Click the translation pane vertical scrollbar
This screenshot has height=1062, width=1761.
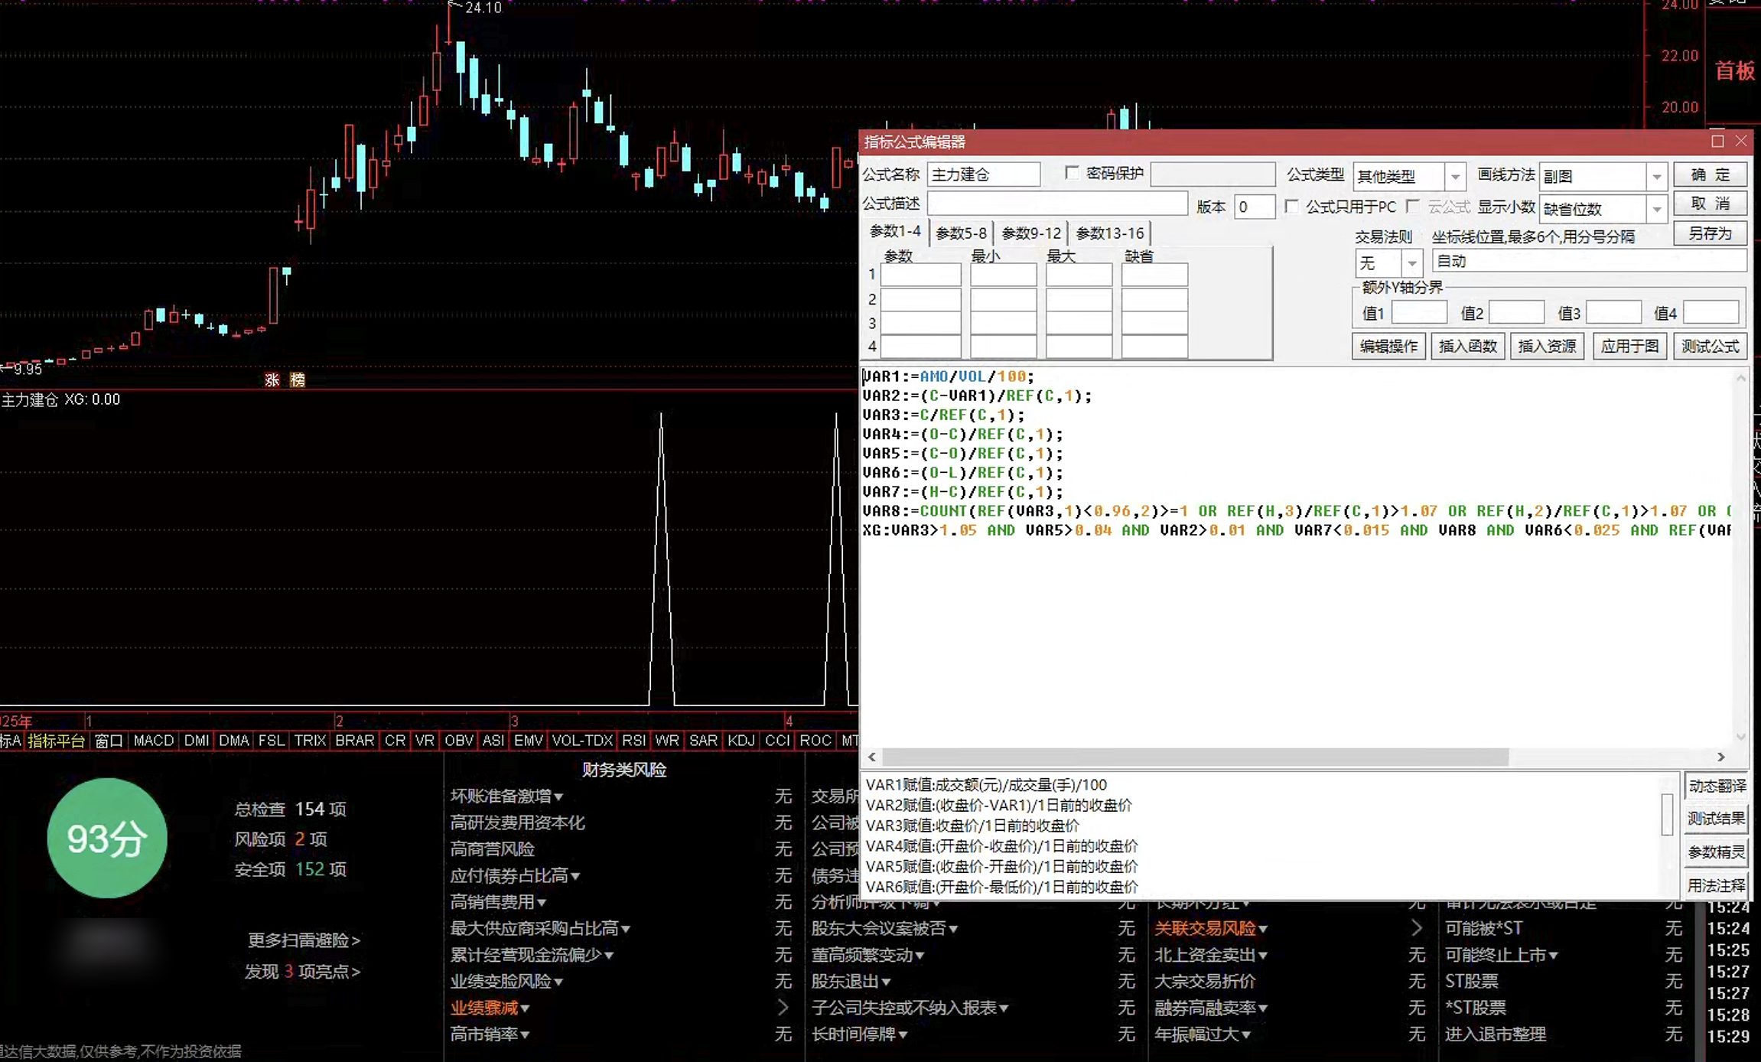click(x=1667, y=814)
